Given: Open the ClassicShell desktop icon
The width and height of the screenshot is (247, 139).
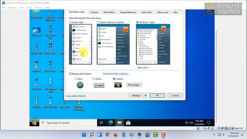Looking at the screenshot, I should point(36,14).
